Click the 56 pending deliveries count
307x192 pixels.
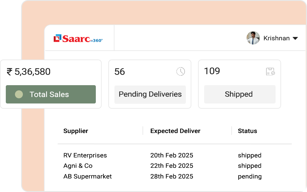click(x=120, y=72)
